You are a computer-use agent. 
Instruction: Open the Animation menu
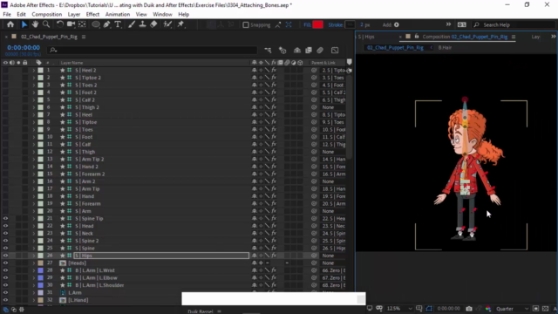[118, 14]
